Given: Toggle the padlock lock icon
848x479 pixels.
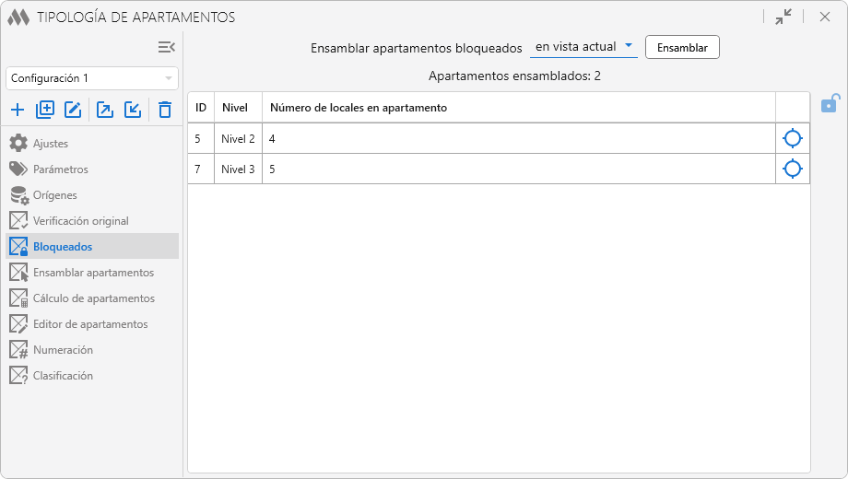Looking at the screenshot, I should [x=830, y=103].
